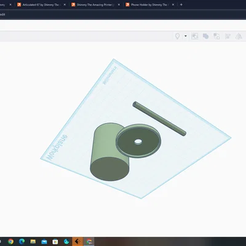Click the Show All lightbulb icon

point(177,36)
